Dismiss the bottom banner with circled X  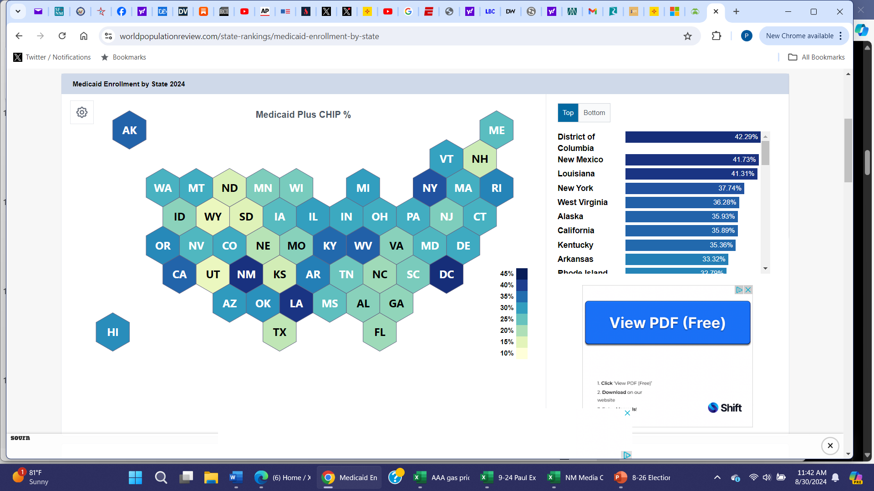tap(830, 446)
